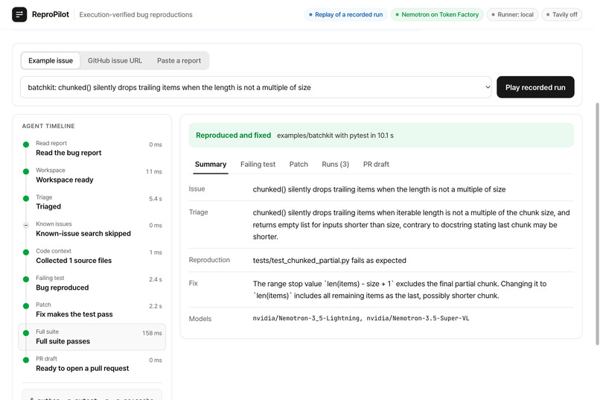Click green status dot for Read report
Screen dimensions: 600x400
[x=26, y=145]
